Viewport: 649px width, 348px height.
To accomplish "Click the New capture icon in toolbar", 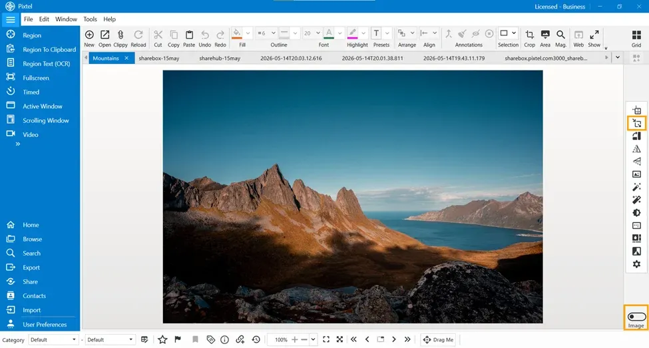I will [x=89, y=35].
